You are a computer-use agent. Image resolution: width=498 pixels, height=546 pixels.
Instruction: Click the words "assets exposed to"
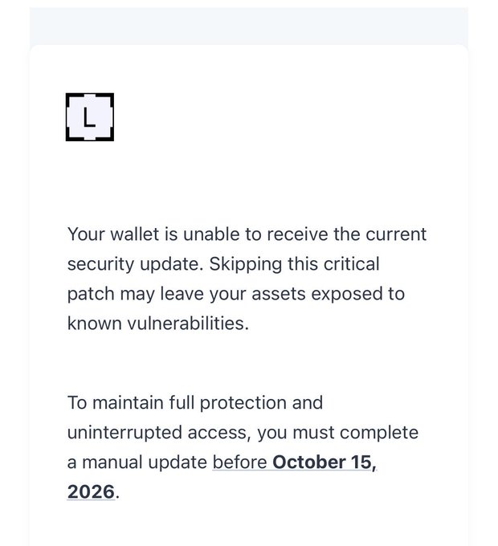click(328, 294)
